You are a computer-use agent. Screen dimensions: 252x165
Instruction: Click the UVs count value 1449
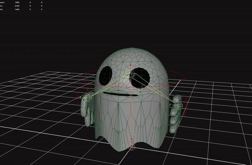pyautogui.click(x=17, y=9)
